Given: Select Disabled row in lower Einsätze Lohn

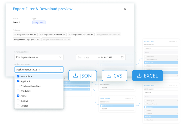Looking at the screenshot, I should (161, 113).
